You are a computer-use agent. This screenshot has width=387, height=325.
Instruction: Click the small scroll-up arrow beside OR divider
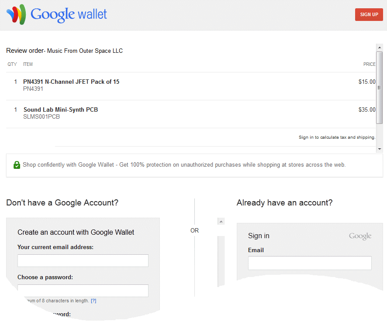point(221,222)
